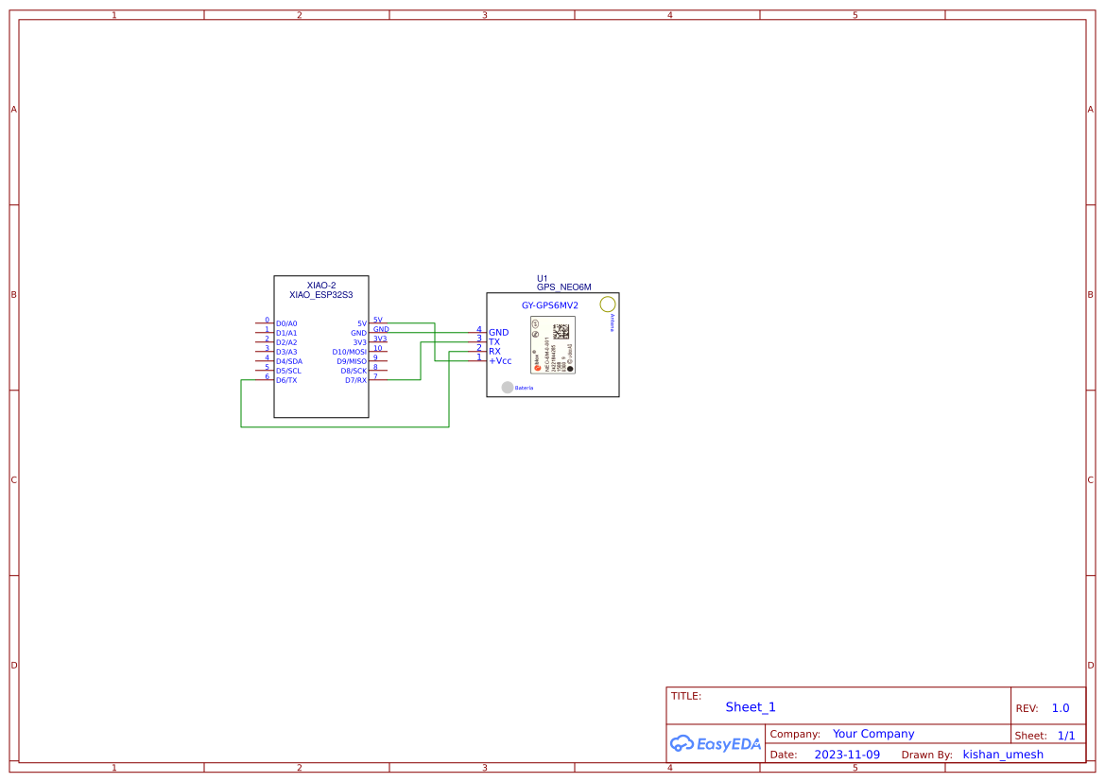Viewport: 1105px width, 782px height.
Task: Click the REV 1.0 value
Action: click(1061, 708)
